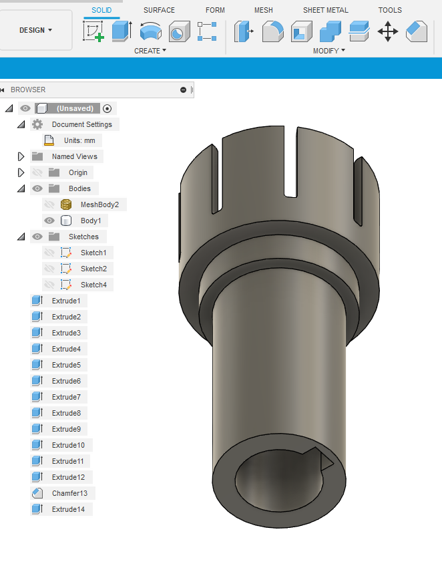Select Chamfer13 in the feature list

[66, 493]
